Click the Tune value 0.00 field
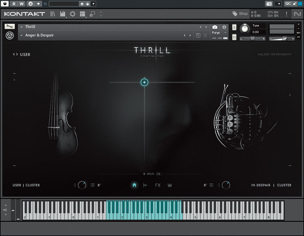 259,32
